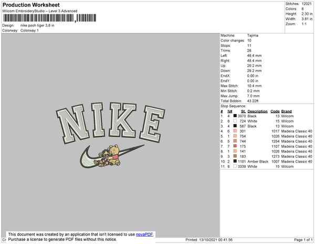Screen dimensions: 315x244
Task: Click the Color changes label
Action: [233, 40]
